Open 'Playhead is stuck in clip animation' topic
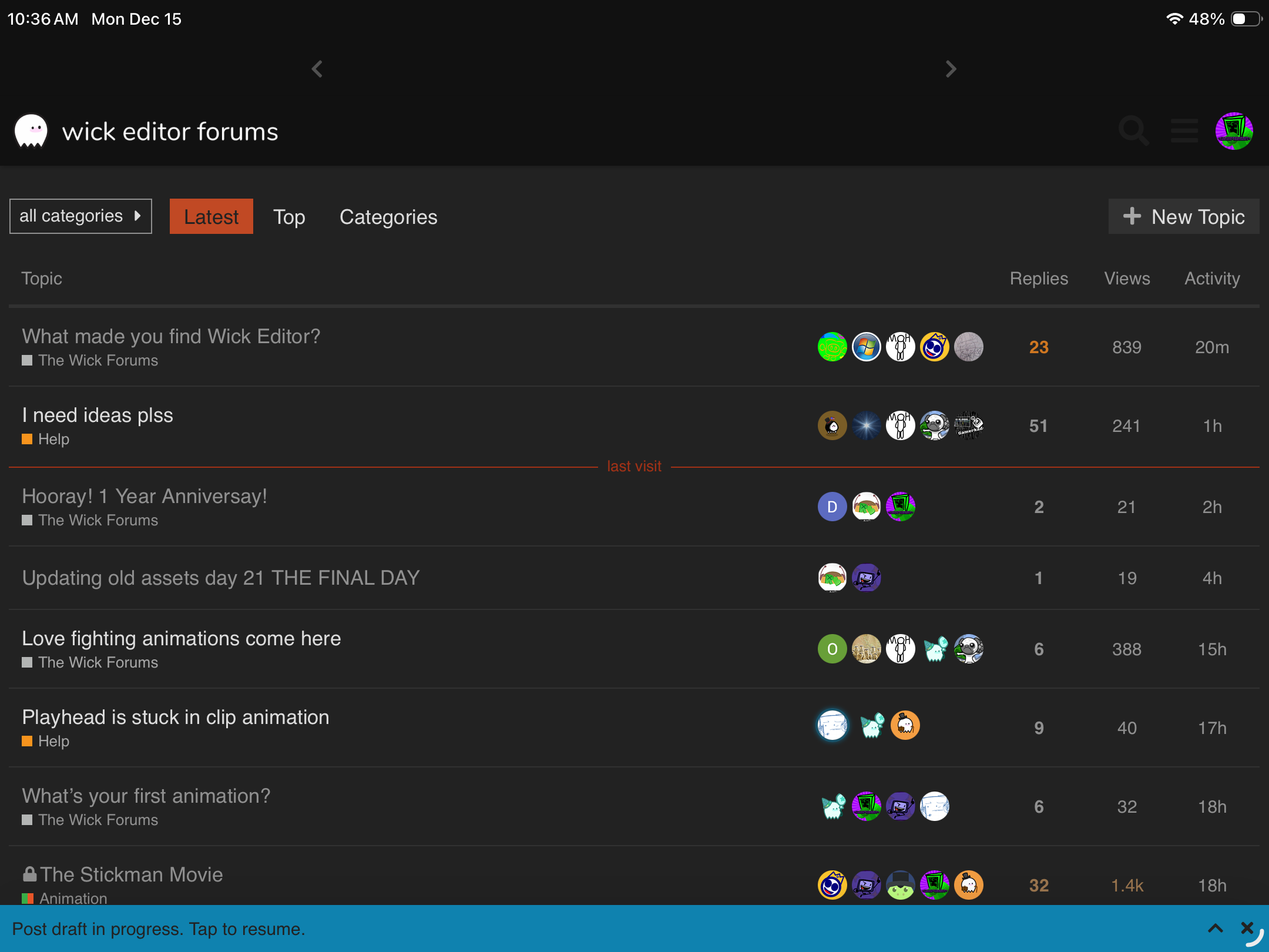 175,717
